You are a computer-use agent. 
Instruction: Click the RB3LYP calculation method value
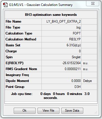point(75,39)
